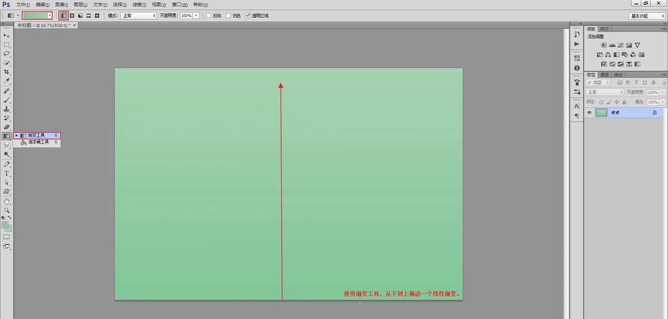Viewport: 668px width, 319px height.
Task: Open the Paragraph panel icon
Action: pyautogui.click(x=577, y=116)
